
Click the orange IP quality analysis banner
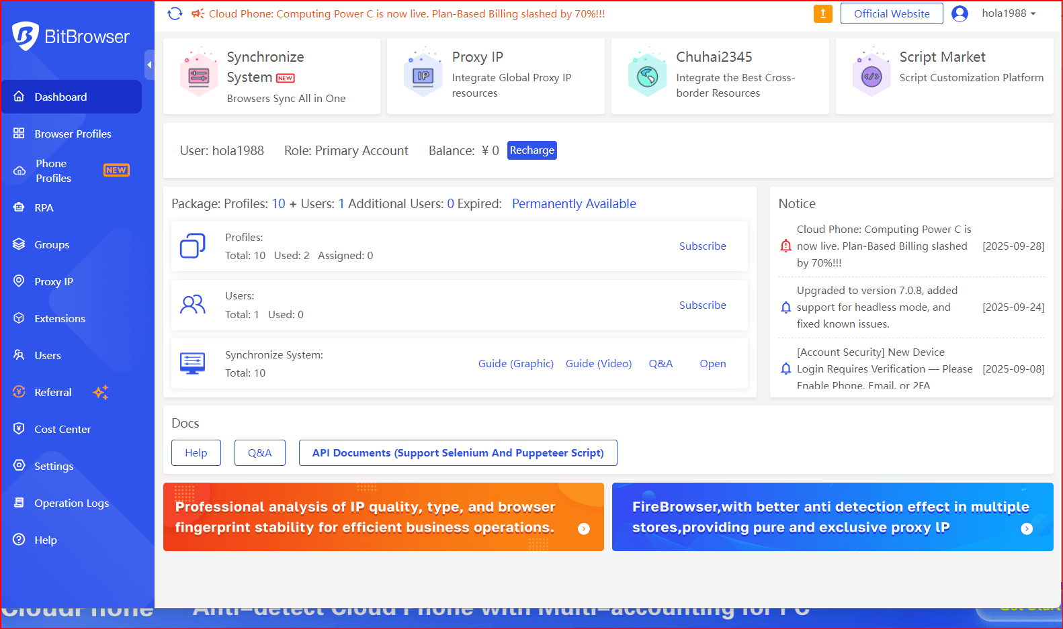tap(383, 517)
